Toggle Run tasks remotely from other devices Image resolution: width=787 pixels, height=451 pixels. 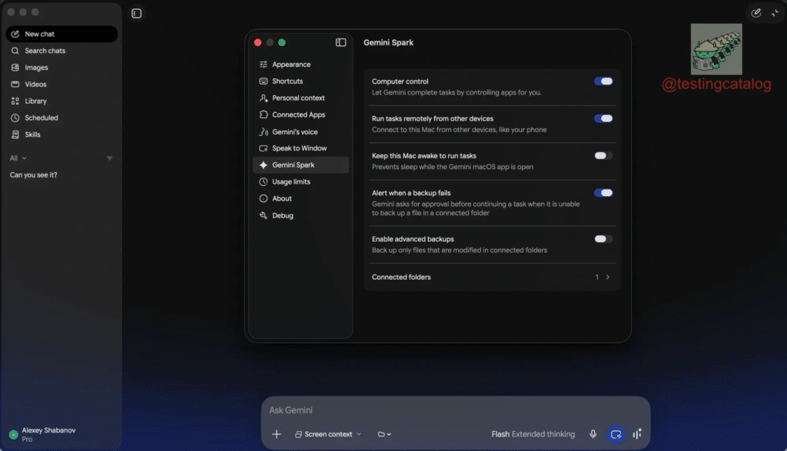[603, 118]
